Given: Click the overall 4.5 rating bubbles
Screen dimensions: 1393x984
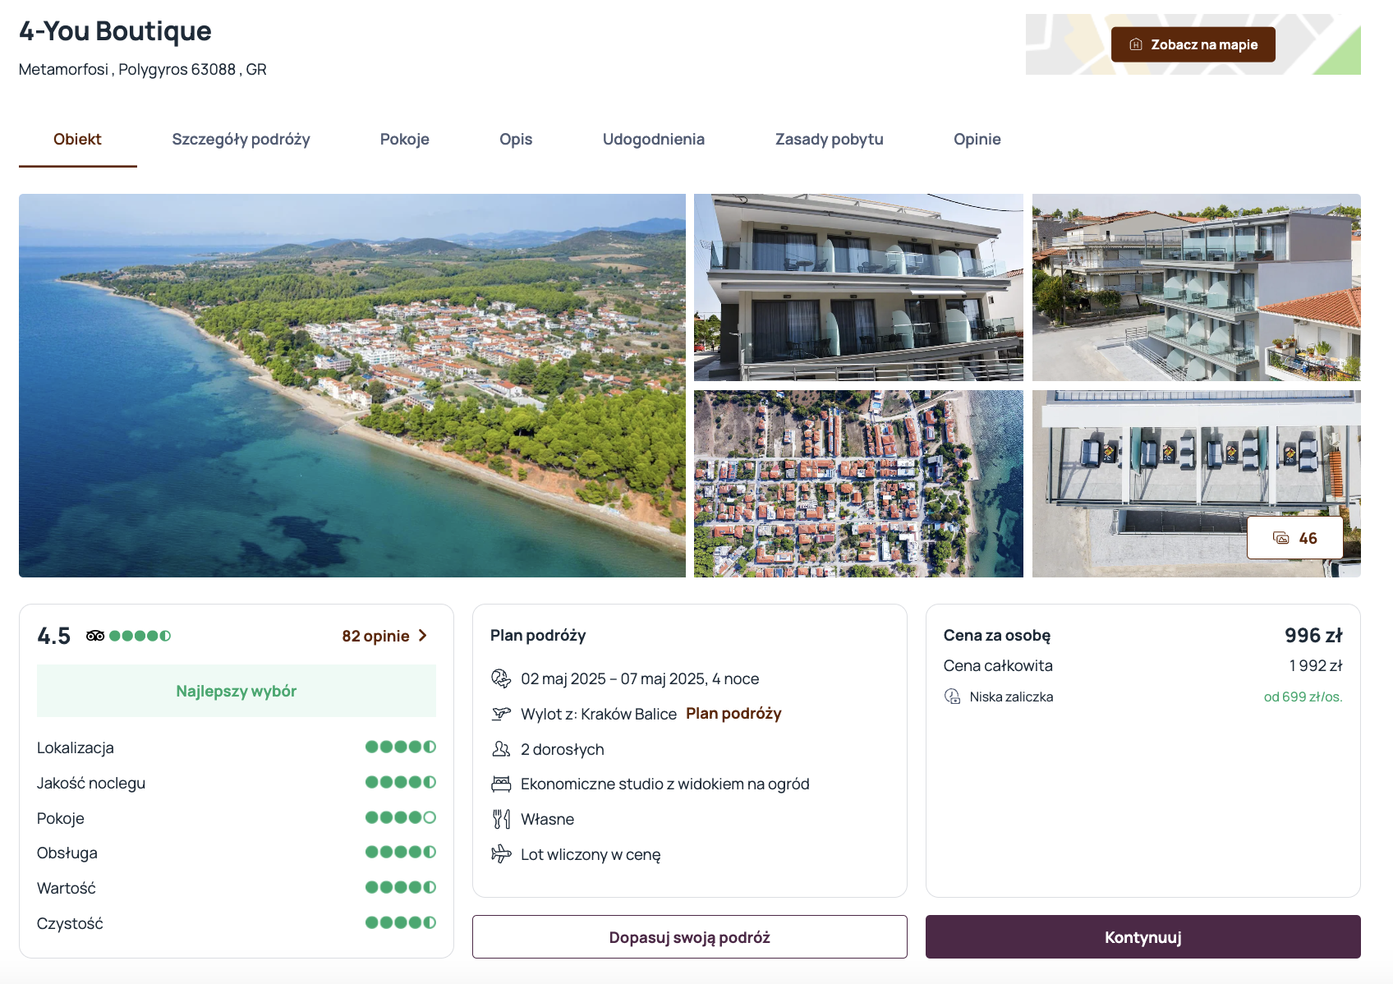Looking at the screenshot, I should coord(140,636).
